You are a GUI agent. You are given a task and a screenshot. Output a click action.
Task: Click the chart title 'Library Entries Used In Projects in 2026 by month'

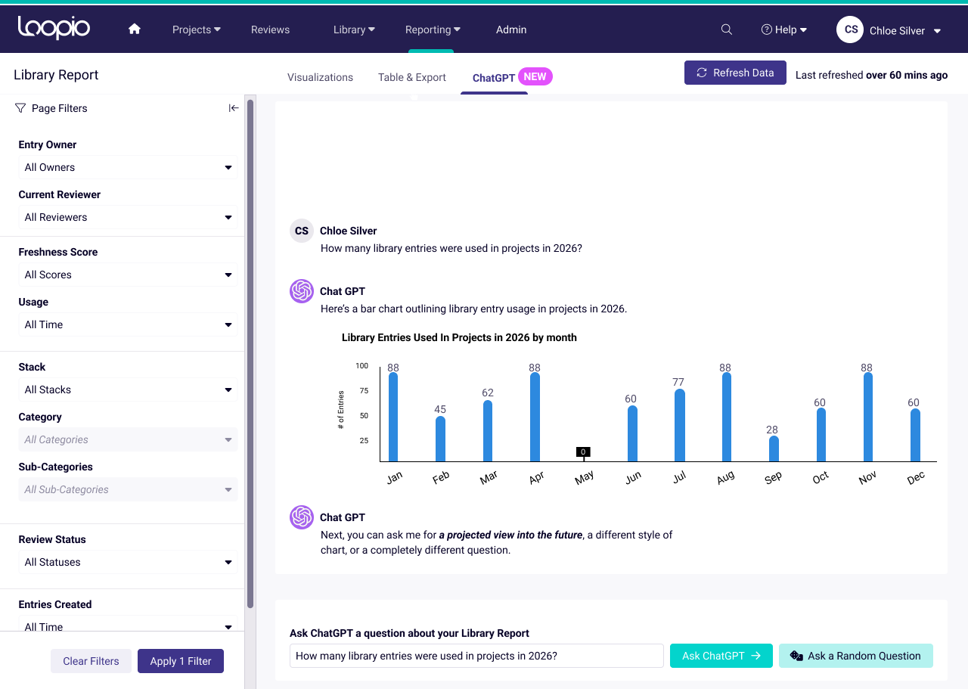459,337
